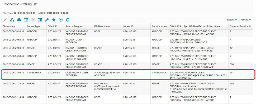The image size is (256, 104).
Task: Select timestamp 2016-03-06 21:04:15 cell
Action: point(13,72)
